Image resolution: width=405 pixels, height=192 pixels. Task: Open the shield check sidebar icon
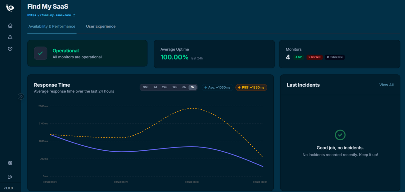click(x=10, y=49)
